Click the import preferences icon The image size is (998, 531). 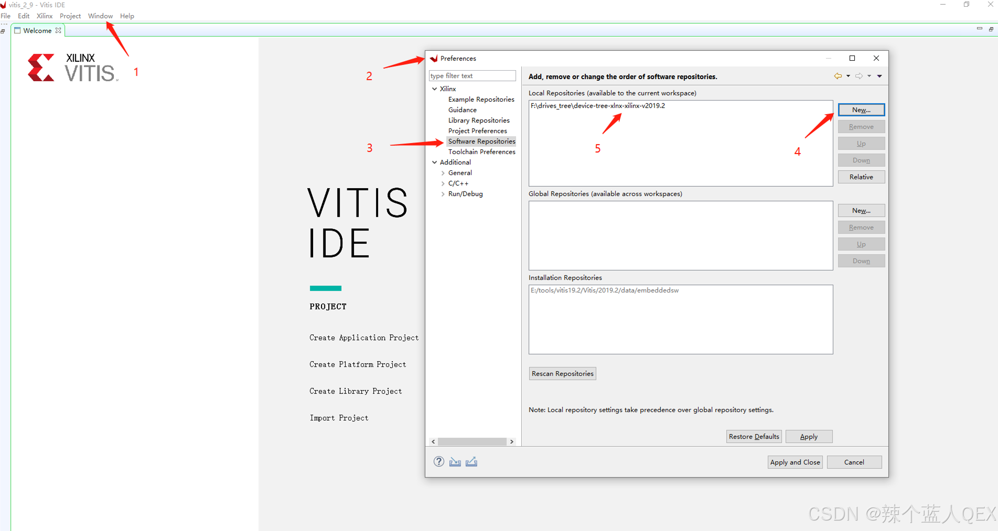click(455, 462)
